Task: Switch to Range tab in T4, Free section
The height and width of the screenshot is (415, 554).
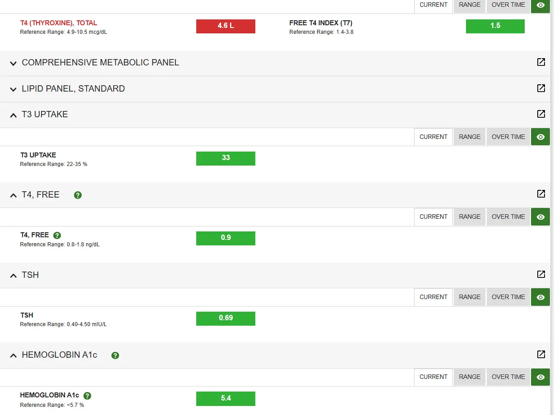Action: click(x=470, y=217)
